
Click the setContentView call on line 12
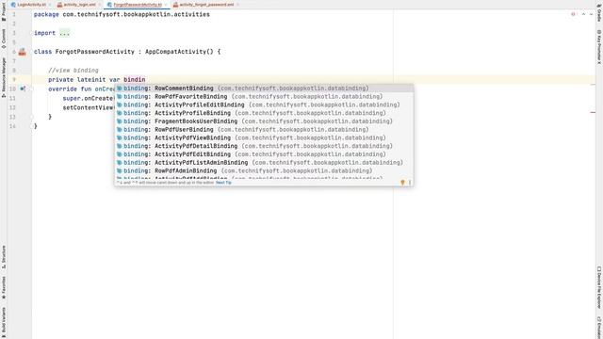[x=89, y=107]
